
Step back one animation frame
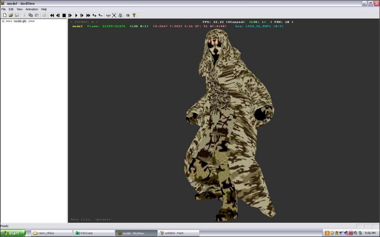coord(58,15)
